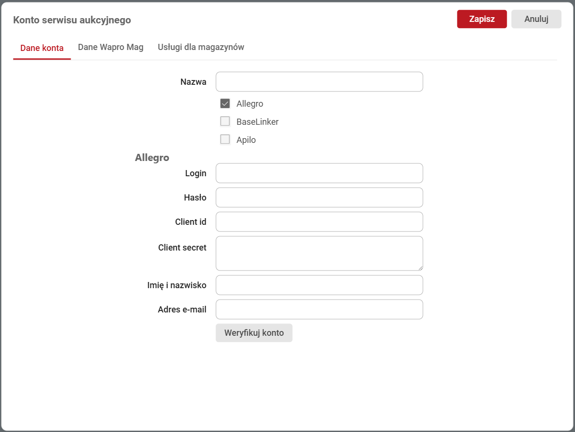Switch to the Dane konta tab
Viewport: 575px width, 432px height.
point(42,48)
